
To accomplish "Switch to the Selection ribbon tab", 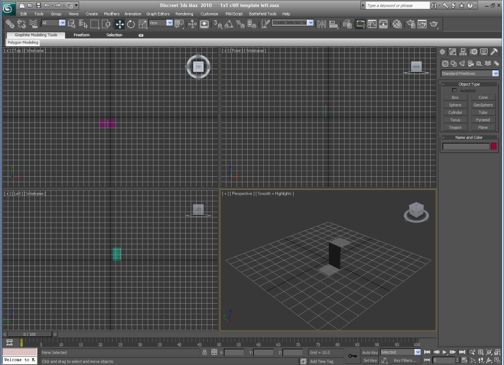I will point(114,35).
